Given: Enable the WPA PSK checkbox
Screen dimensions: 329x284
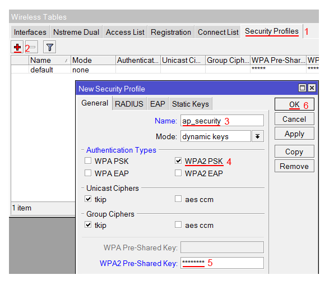Looking at the screenshot, I should pos(88,161).
